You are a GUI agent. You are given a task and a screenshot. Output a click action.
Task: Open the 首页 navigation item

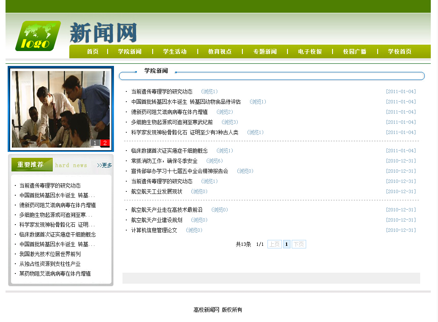(x=92, y=52)
